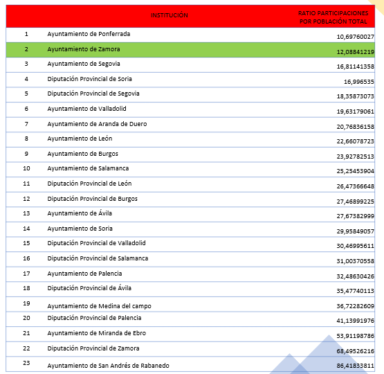Click rank number 7 in the first column

[26, 124]
